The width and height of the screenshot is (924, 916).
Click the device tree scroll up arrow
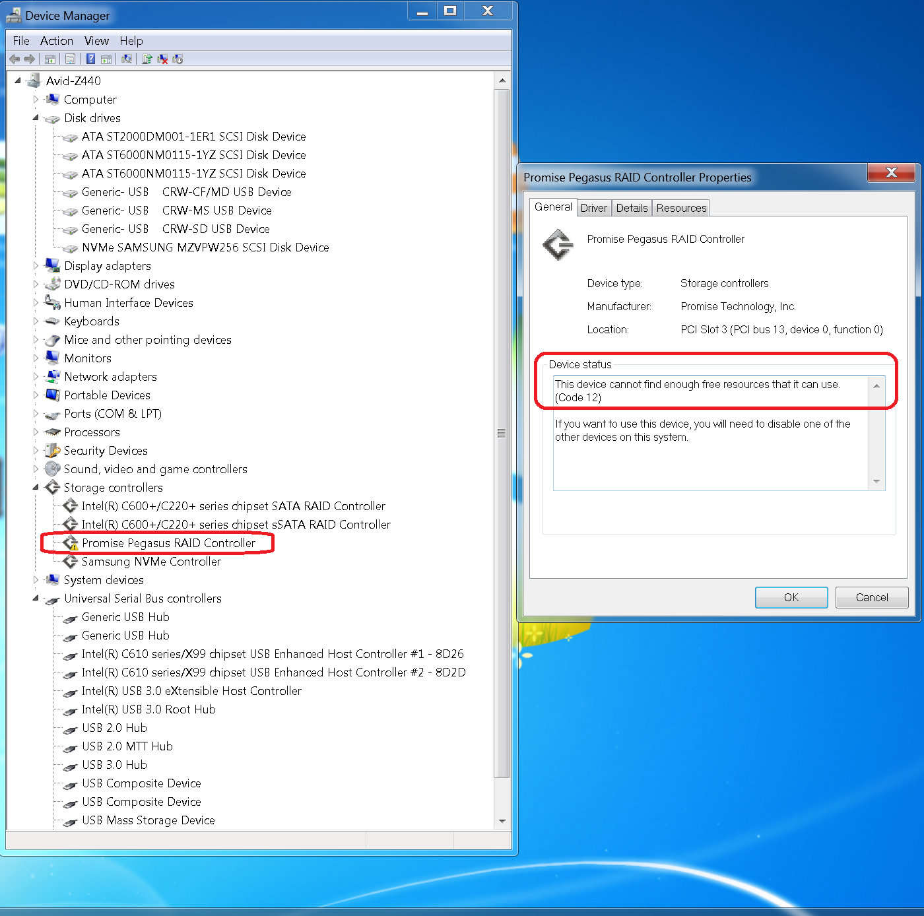click(x=502, y=81)
